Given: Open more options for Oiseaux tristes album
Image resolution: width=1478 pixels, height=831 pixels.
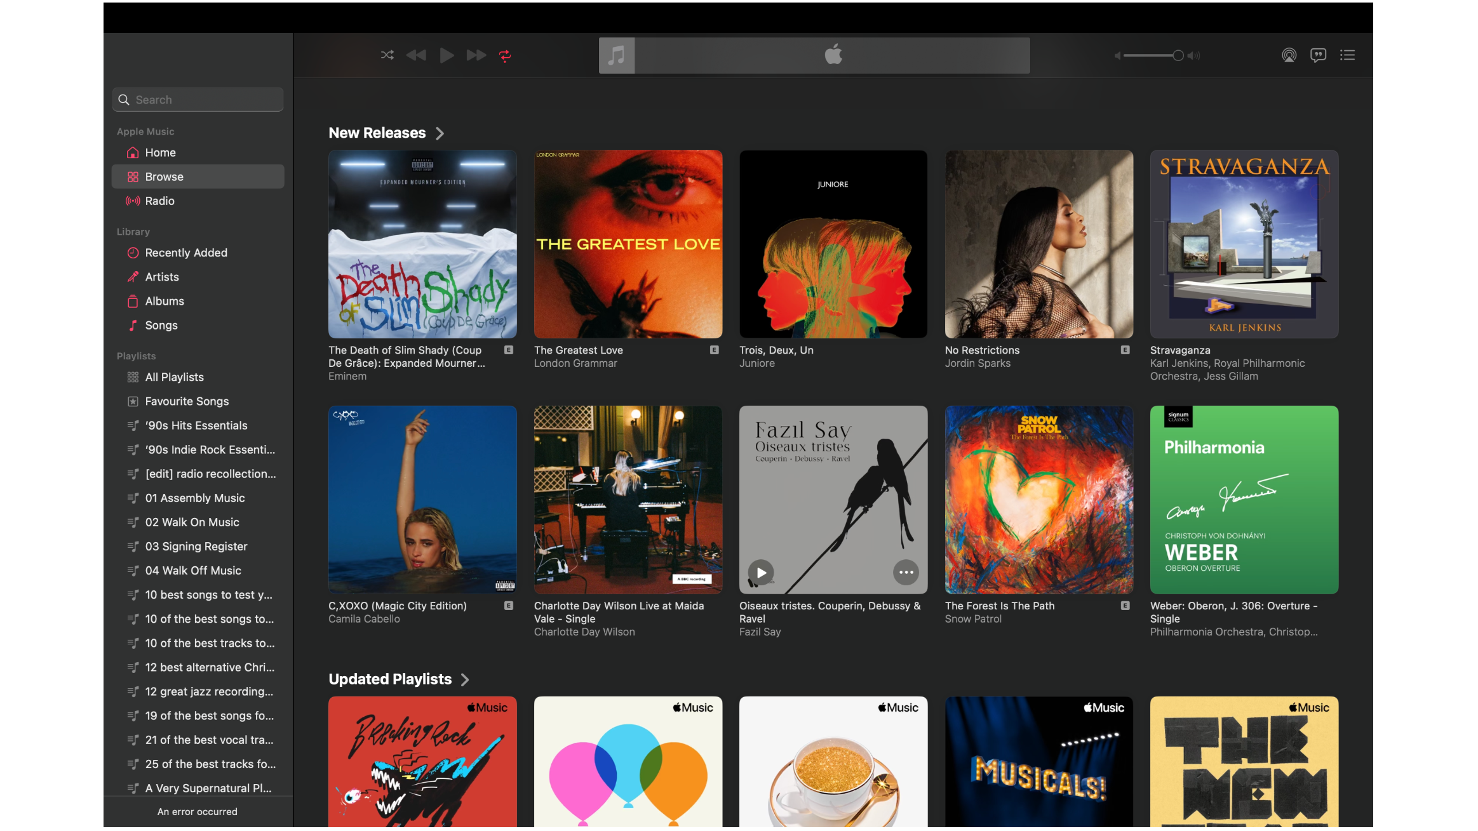Looking at the screenshot, I should coord(906,572).
